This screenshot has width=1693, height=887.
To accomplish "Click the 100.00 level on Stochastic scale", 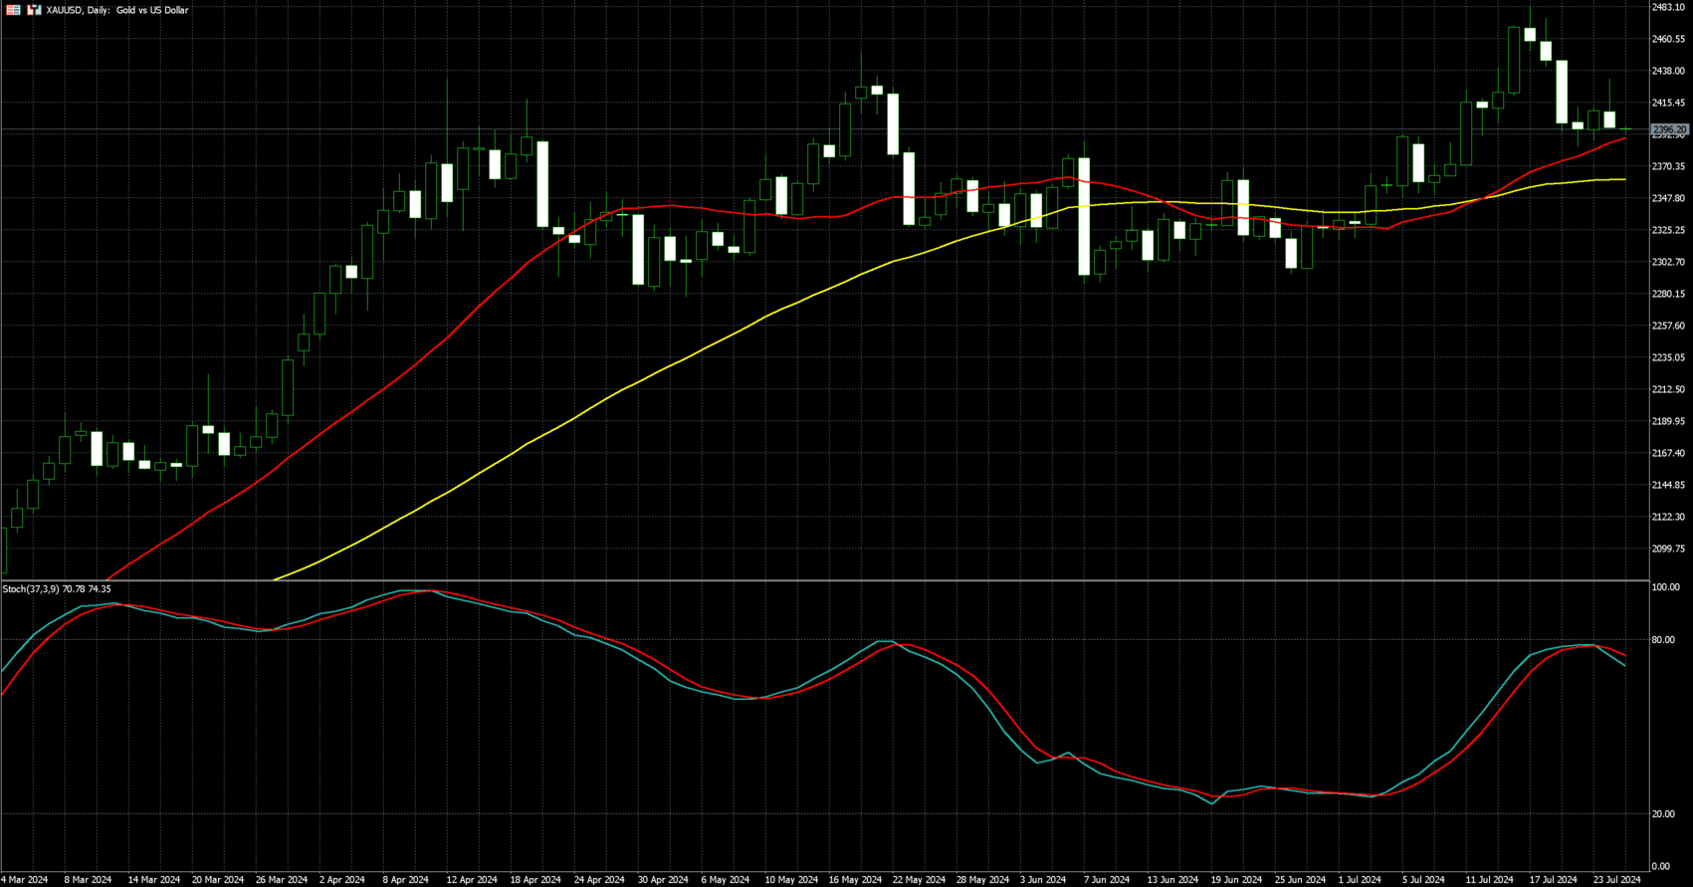I will 1665,588.
